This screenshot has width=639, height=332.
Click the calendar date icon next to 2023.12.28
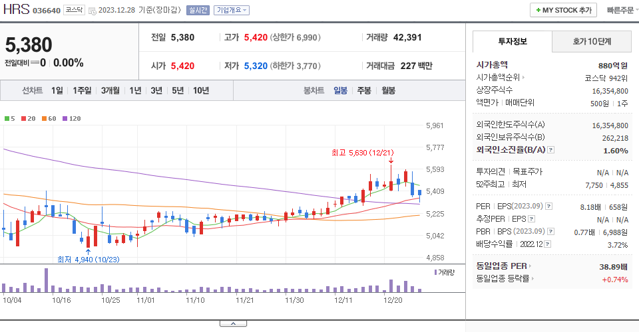click(x=93, y=11)
